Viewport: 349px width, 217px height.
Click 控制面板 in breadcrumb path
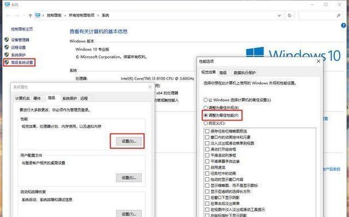pos(54,15)
